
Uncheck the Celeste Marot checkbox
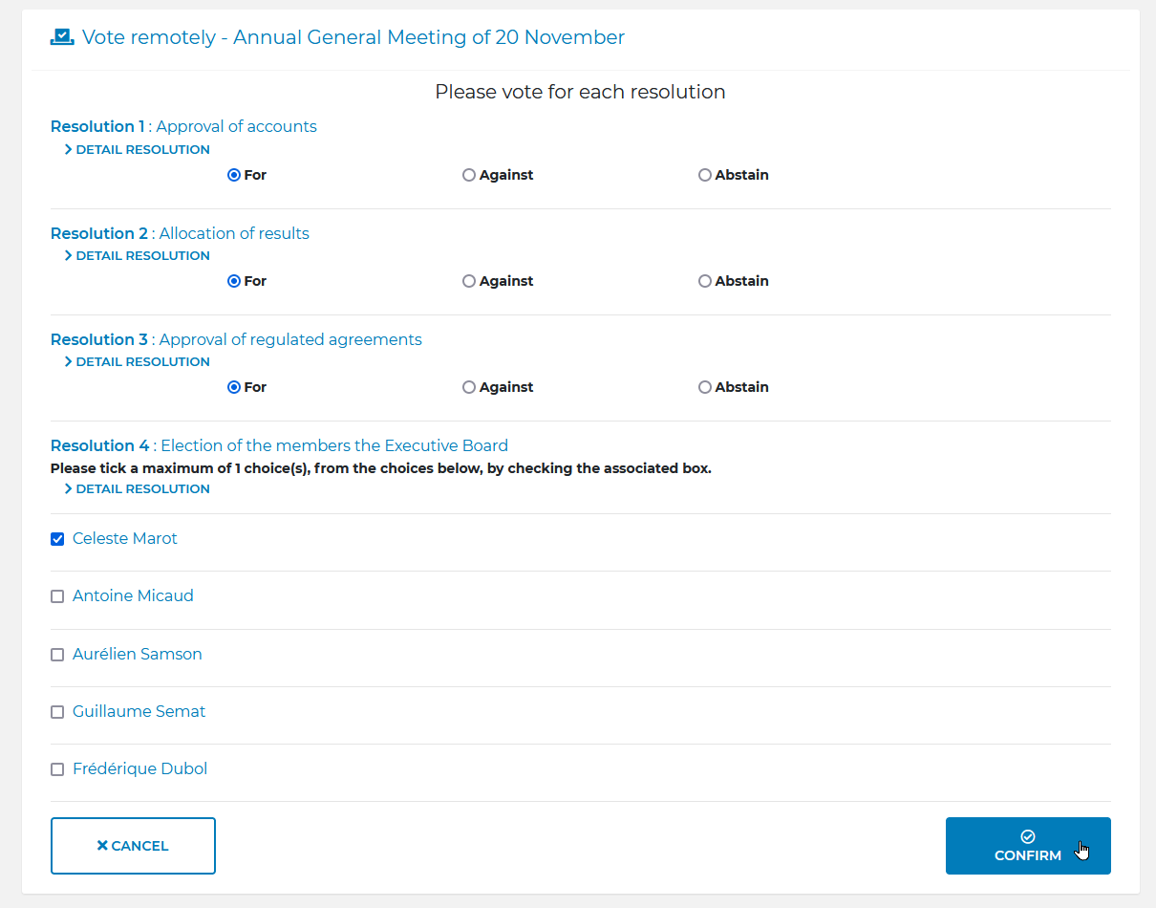[57, 539]
